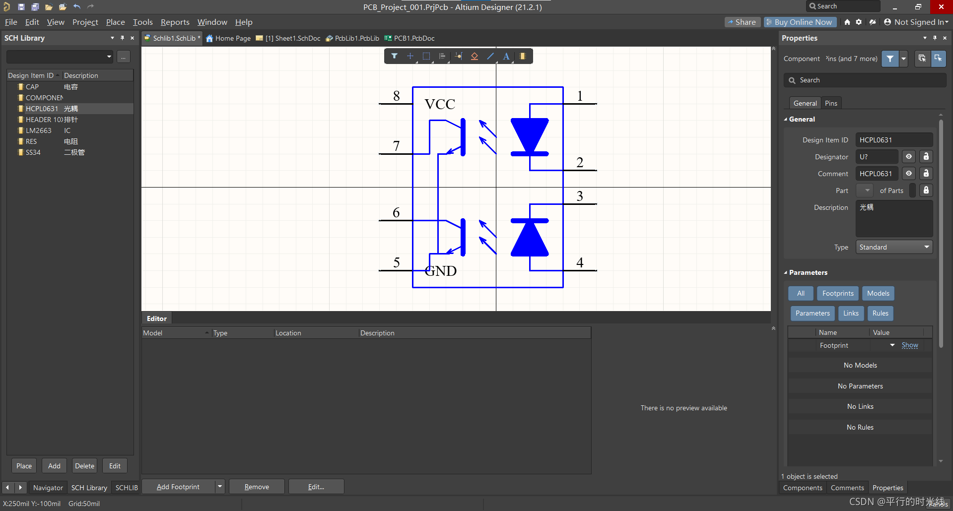953x511 pixels.
Task: Click the Redo arrow icon
Action: (x=90, y=7)
